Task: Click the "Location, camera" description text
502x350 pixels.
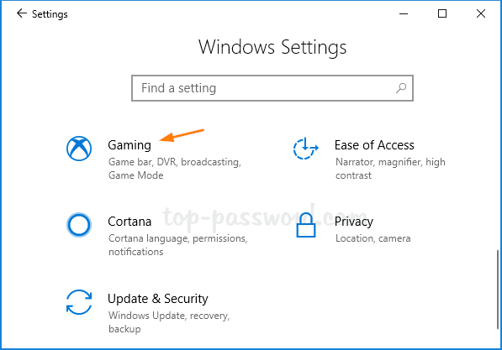Action: (373, 238)
